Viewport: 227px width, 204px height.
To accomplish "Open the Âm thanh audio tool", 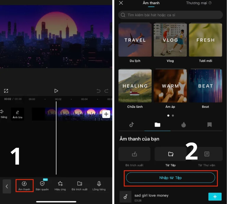I will 24,185.
